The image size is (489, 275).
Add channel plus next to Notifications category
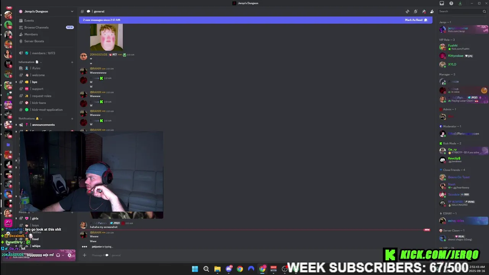click(x=72, y=118)
